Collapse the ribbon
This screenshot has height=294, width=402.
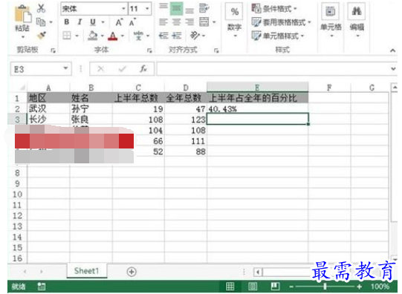(392, 50)
